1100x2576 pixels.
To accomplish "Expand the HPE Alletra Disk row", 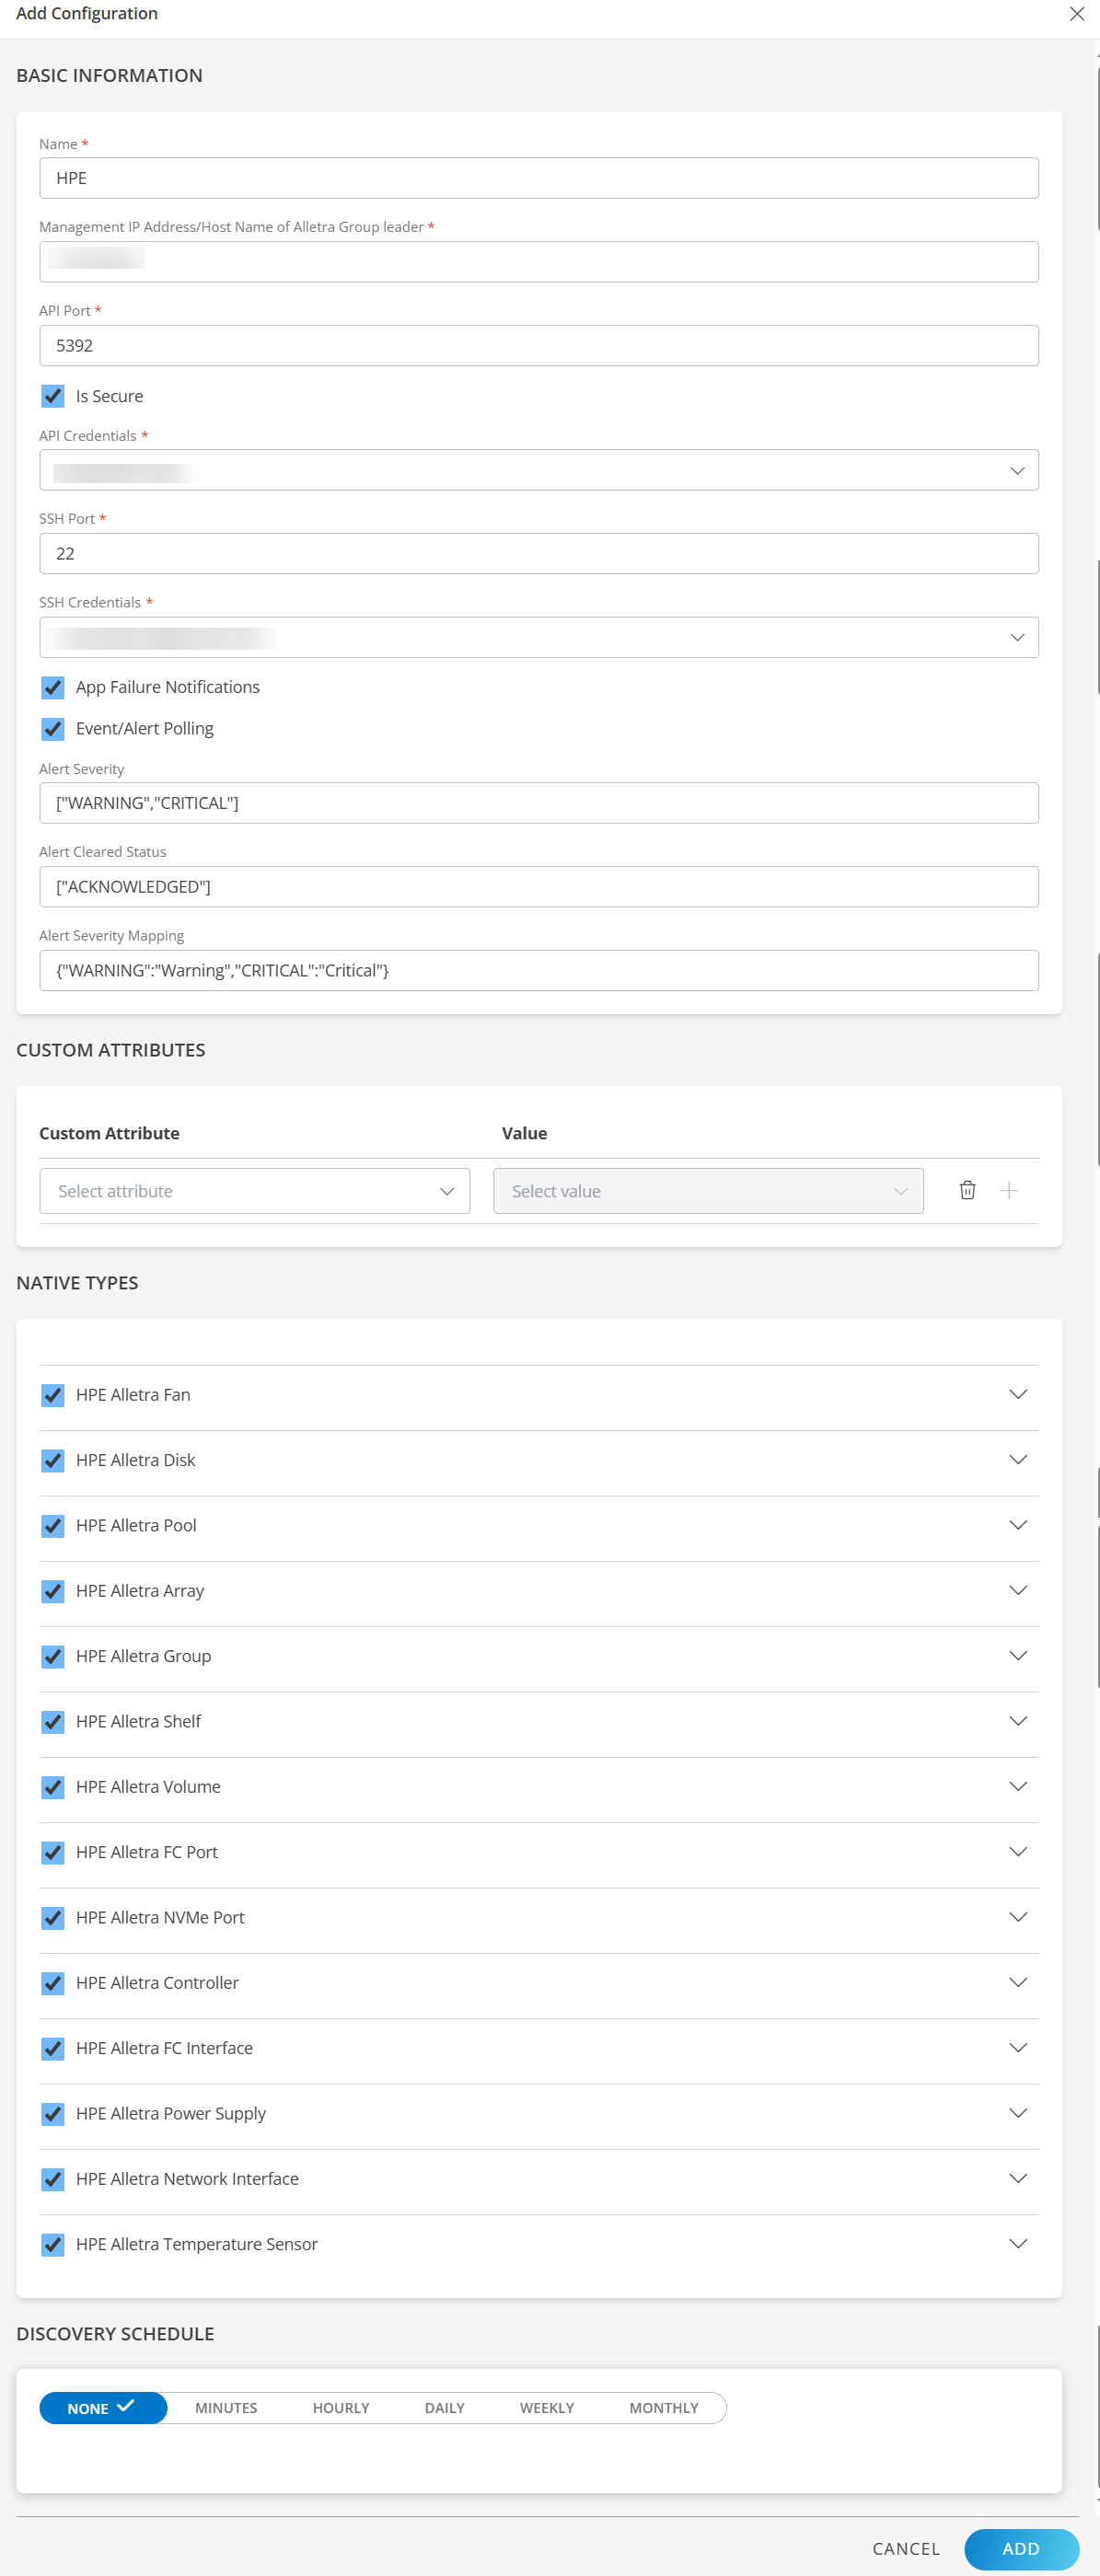I will click(x=1018, y=1460).
